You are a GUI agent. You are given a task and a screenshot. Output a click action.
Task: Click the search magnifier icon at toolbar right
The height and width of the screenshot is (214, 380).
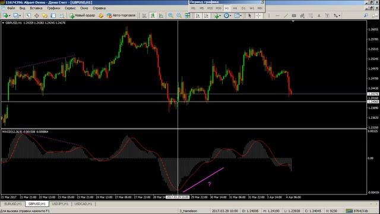tap(366, 15)
